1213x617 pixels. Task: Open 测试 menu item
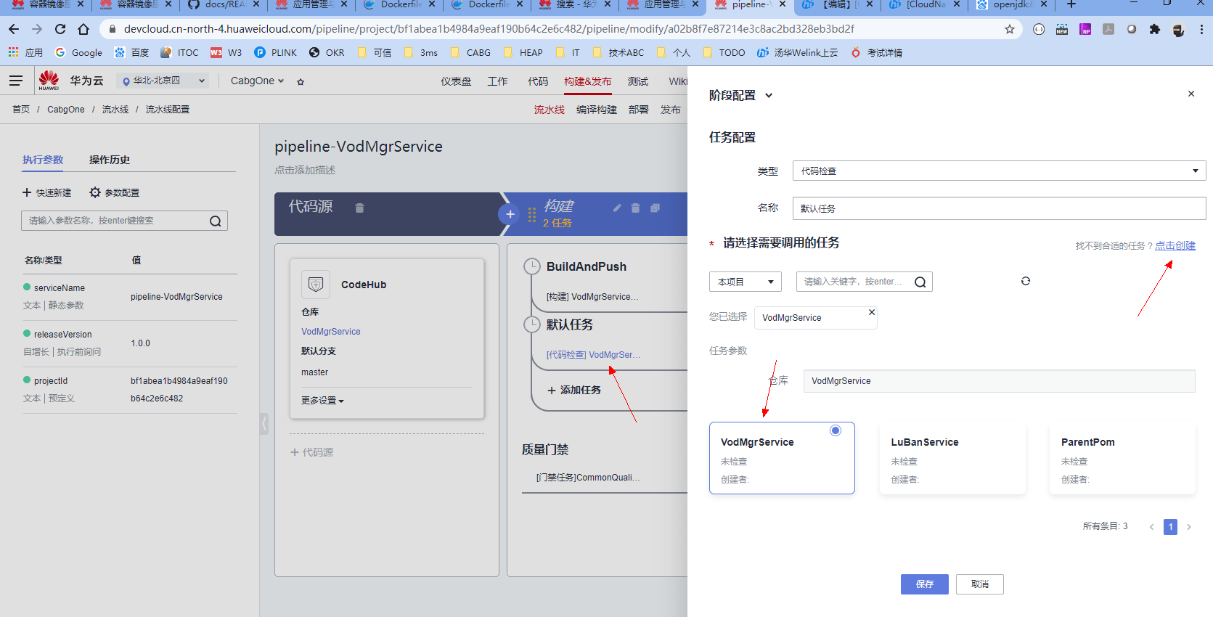click(x=638, y=81)
